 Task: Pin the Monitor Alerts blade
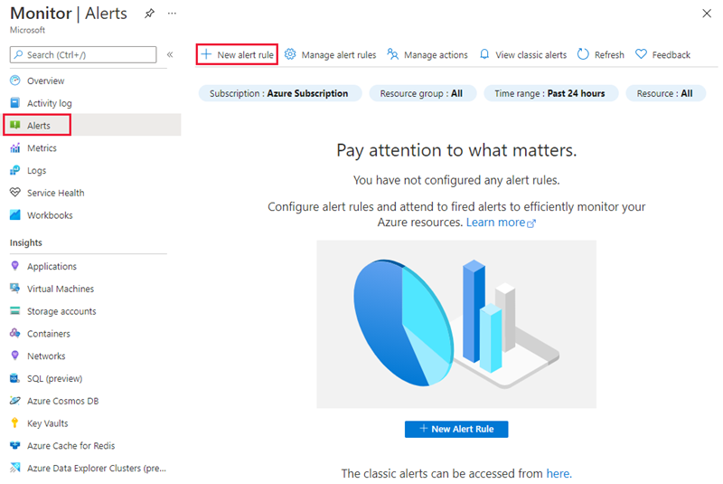149,14
